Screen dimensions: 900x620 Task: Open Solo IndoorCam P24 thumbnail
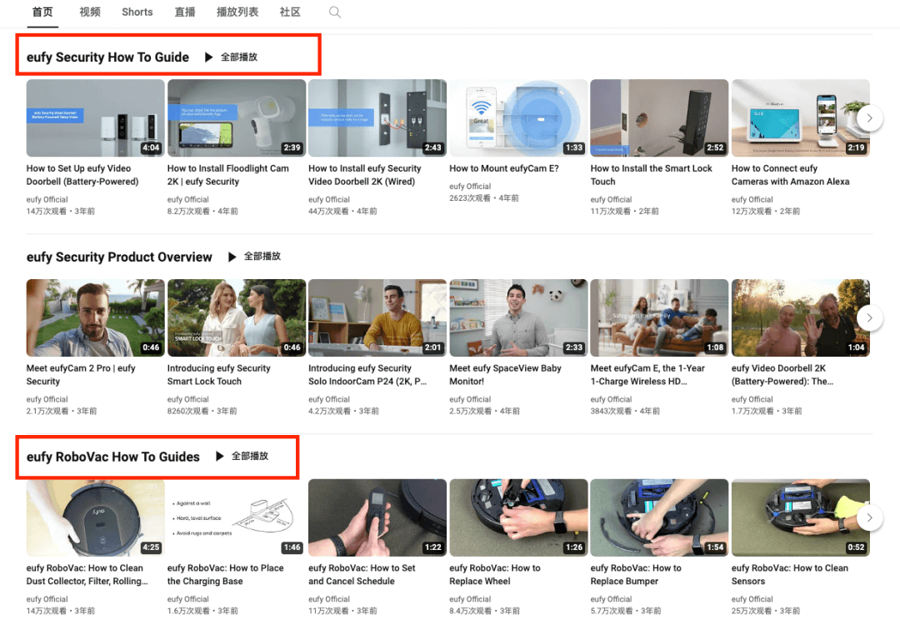(x=377, y=317)
